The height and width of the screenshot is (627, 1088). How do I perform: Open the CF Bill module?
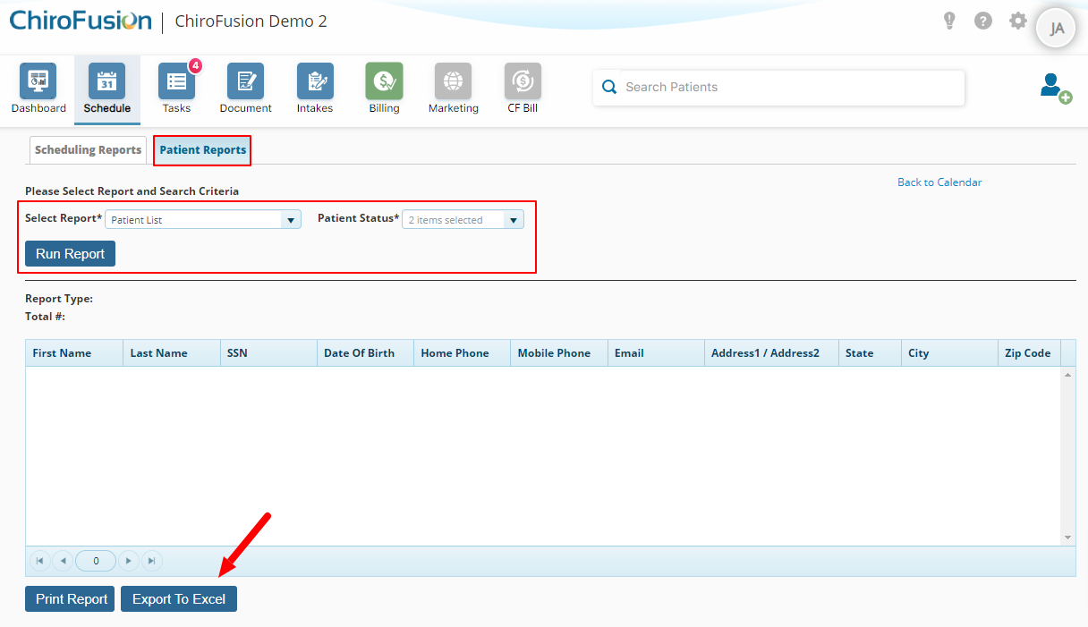click(523, 88)
